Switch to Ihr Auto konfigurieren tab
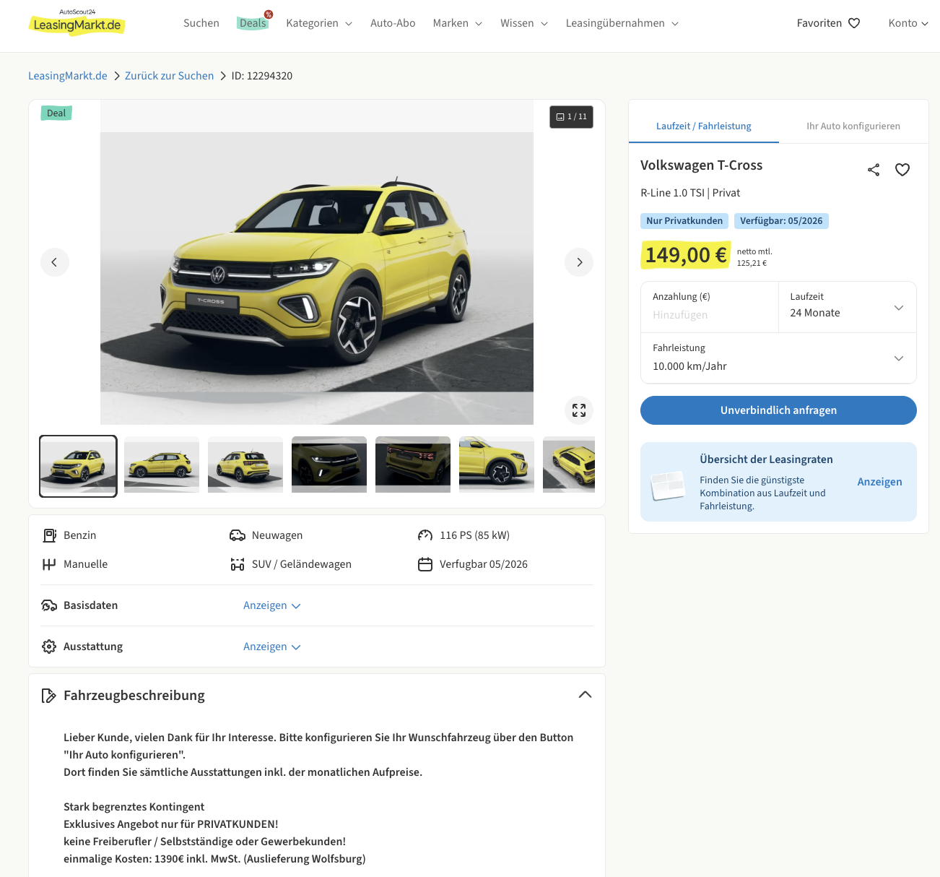This screenshot has height=877, width=940. 853,126
